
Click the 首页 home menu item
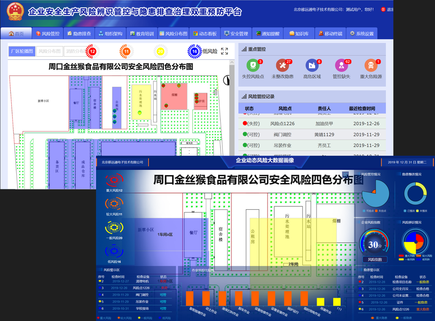click(x=16, y=34)
